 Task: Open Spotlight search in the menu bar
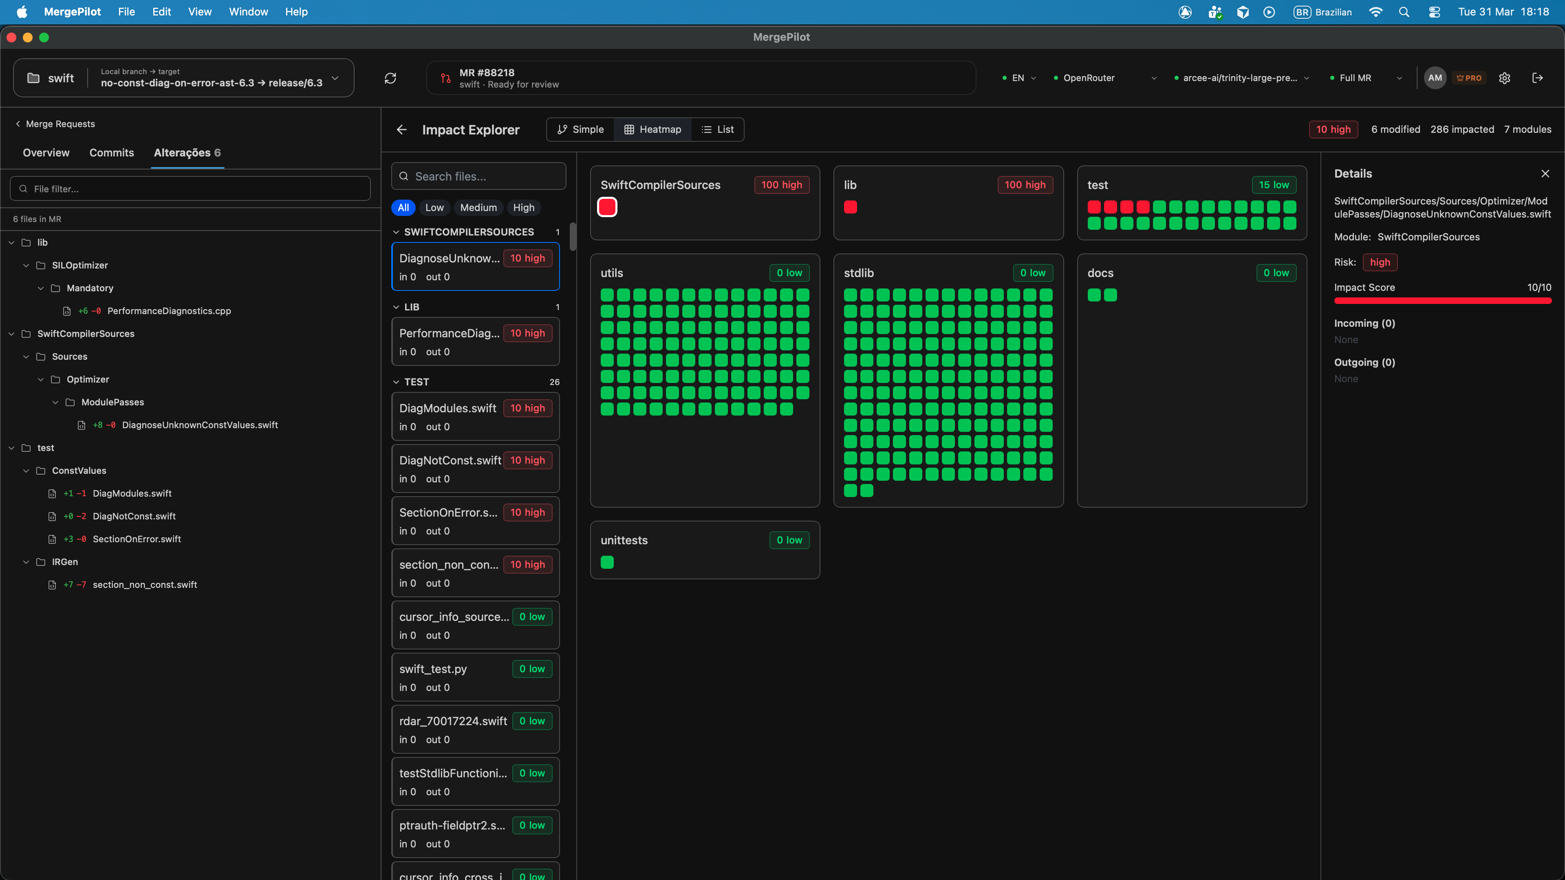point(1404,11)
